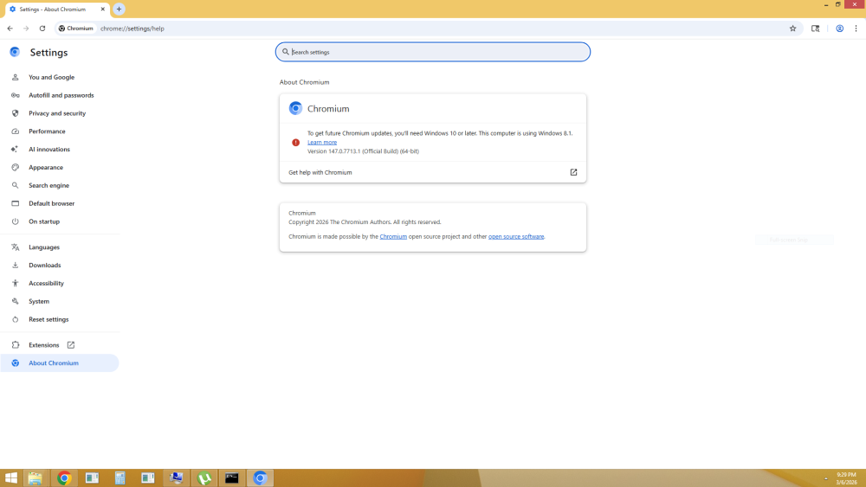Open File Explorer from the taskbar
The height and width of the screenshot is (487, 866).
(36, 478)
